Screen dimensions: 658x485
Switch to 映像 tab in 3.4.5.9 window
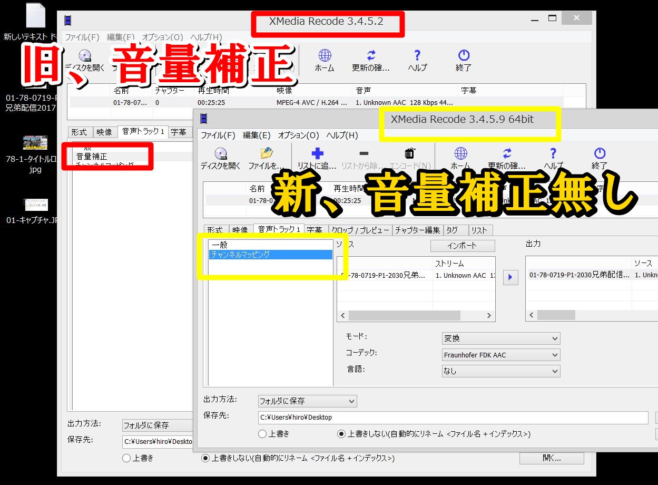tap(240, 230)
